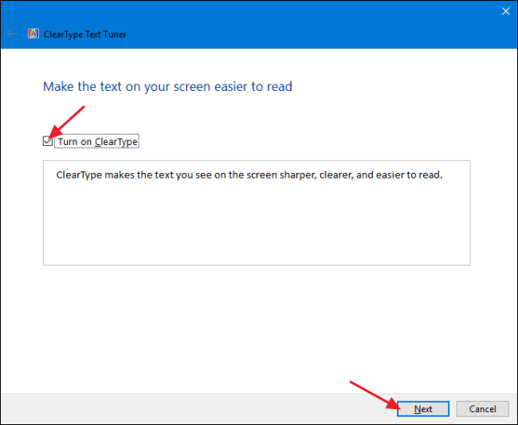This screenshot has width=518, height=425.
Task: Toggle the Turn on ClearType checkbox
Action: pyautogui.click(x=48, y=141)
